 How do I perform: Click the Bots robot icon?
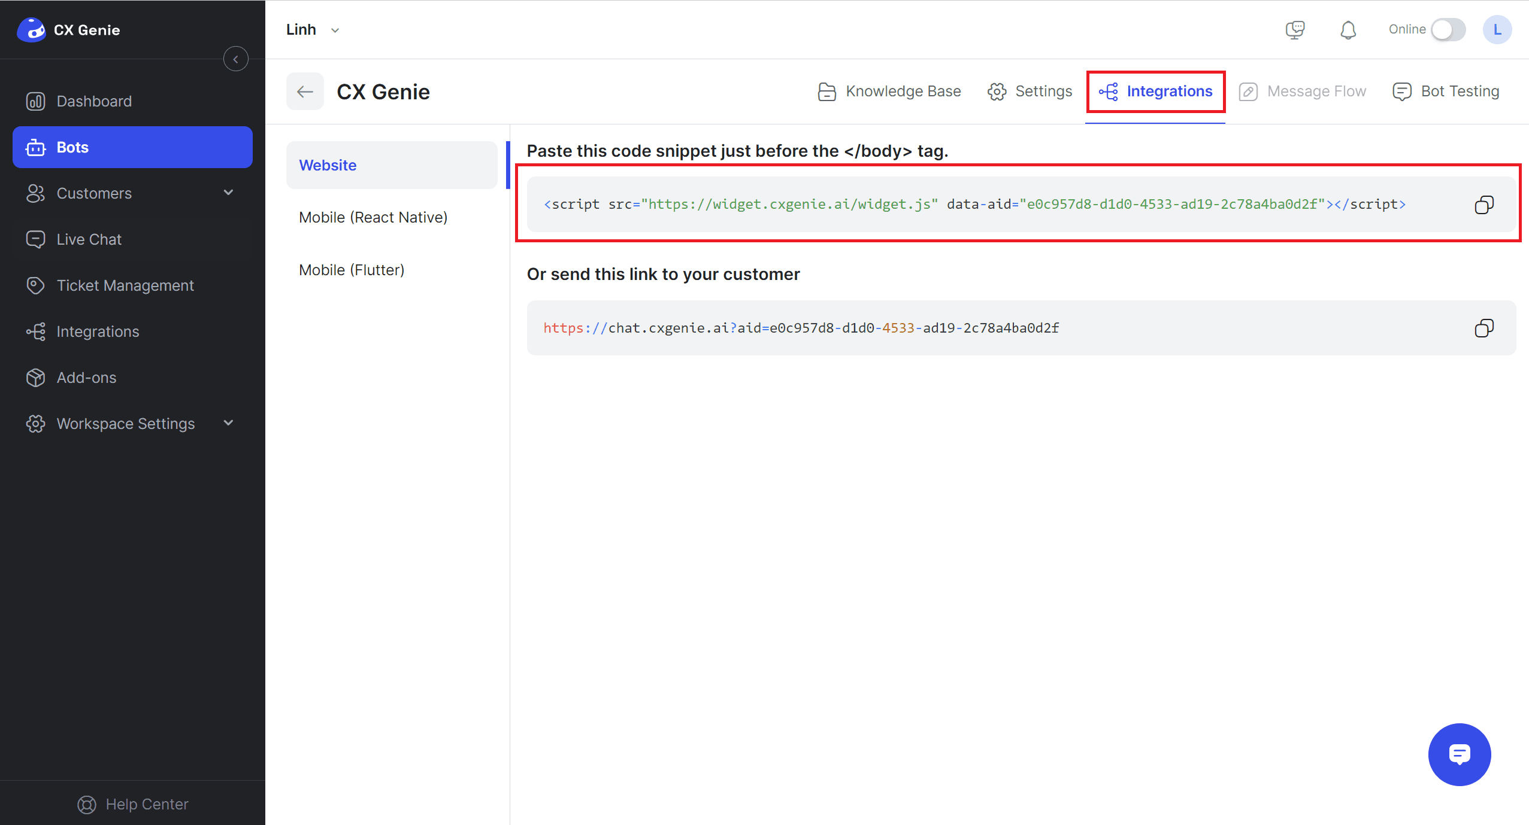pos(35,147)
